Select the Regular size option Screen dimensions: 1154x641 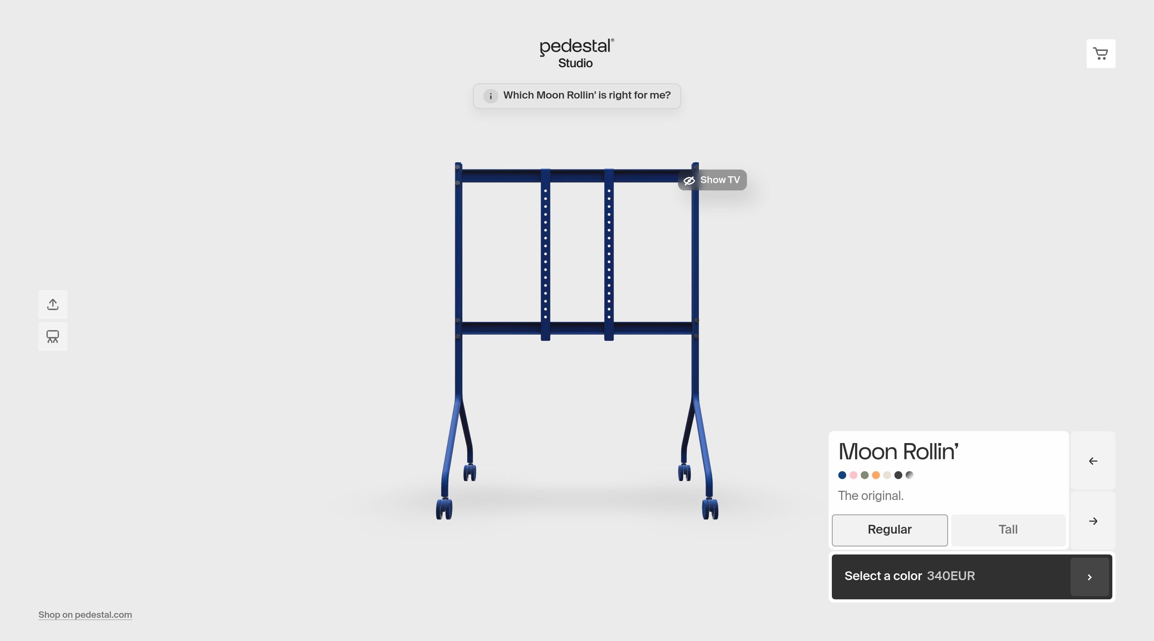coord(889,530)
